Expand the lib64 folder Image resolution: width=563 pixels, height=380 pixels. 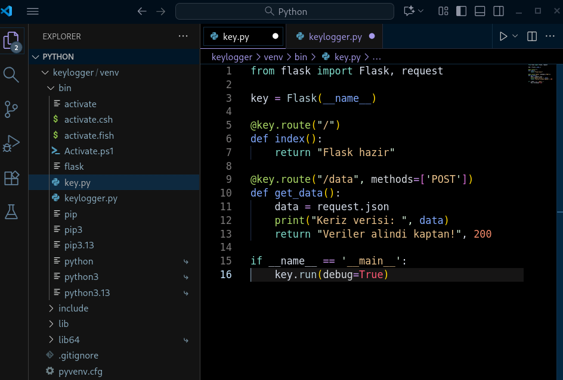click(x=114, y=339)
